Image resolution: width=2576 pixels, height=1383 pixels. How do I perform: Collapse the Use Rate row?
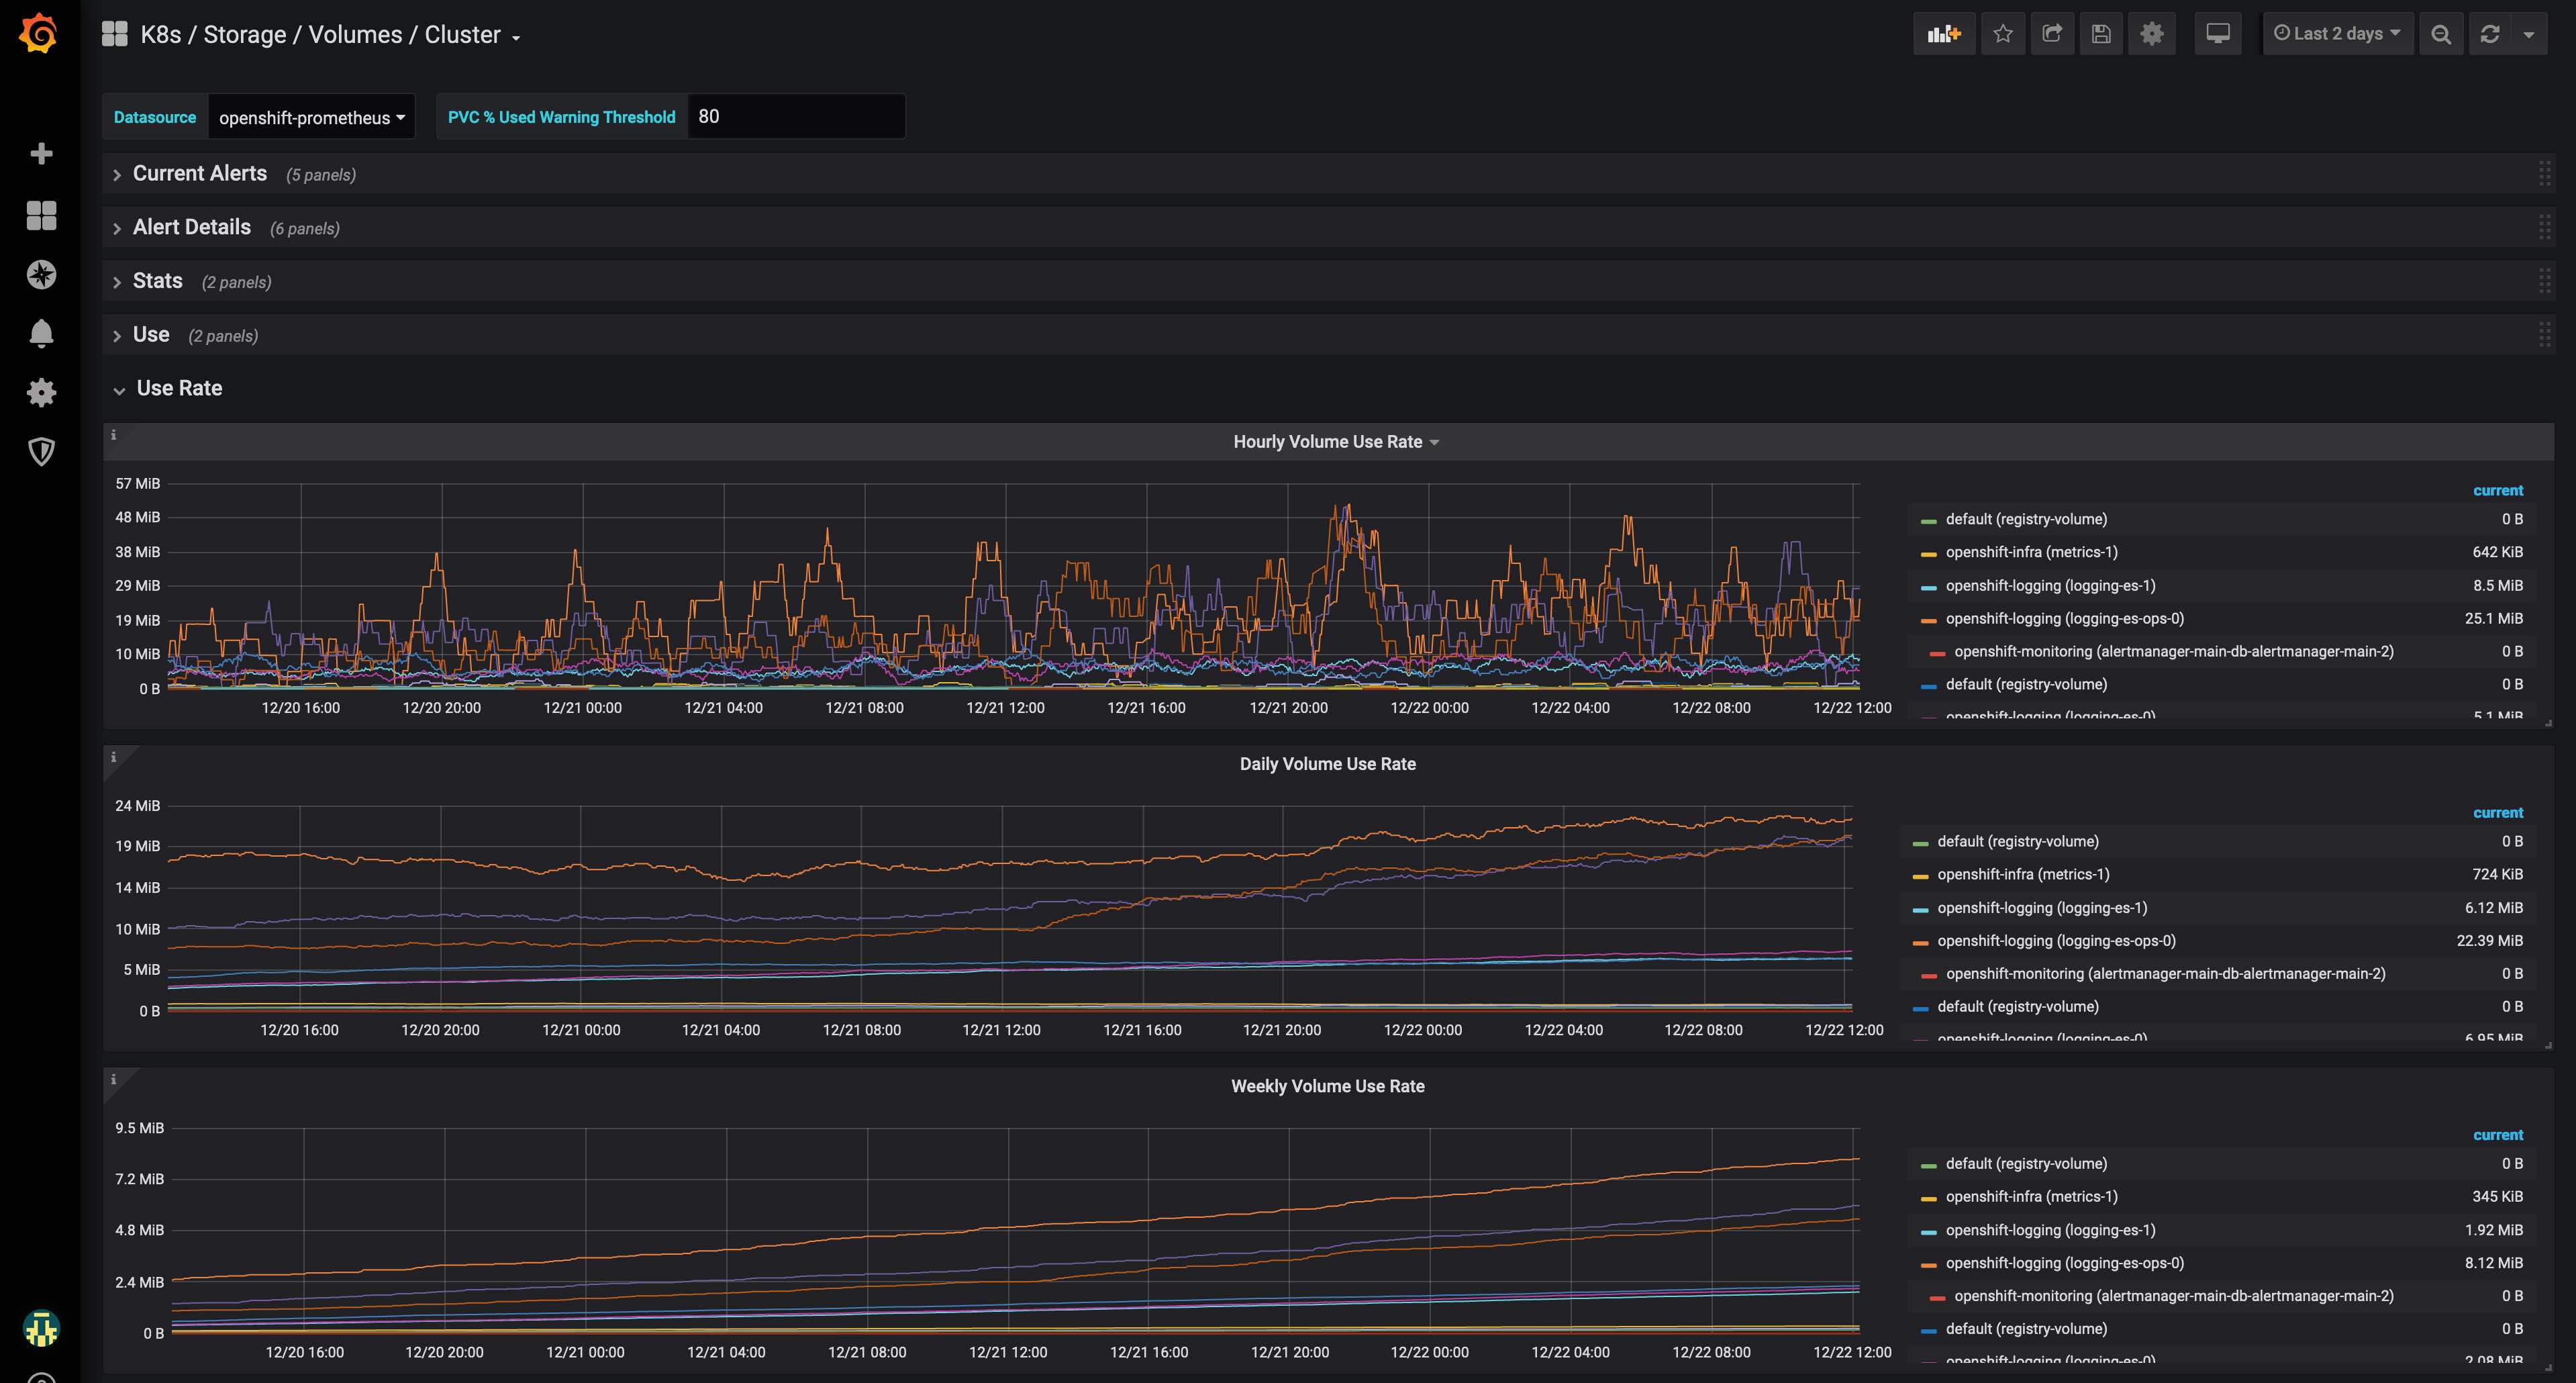click(178, 389)
